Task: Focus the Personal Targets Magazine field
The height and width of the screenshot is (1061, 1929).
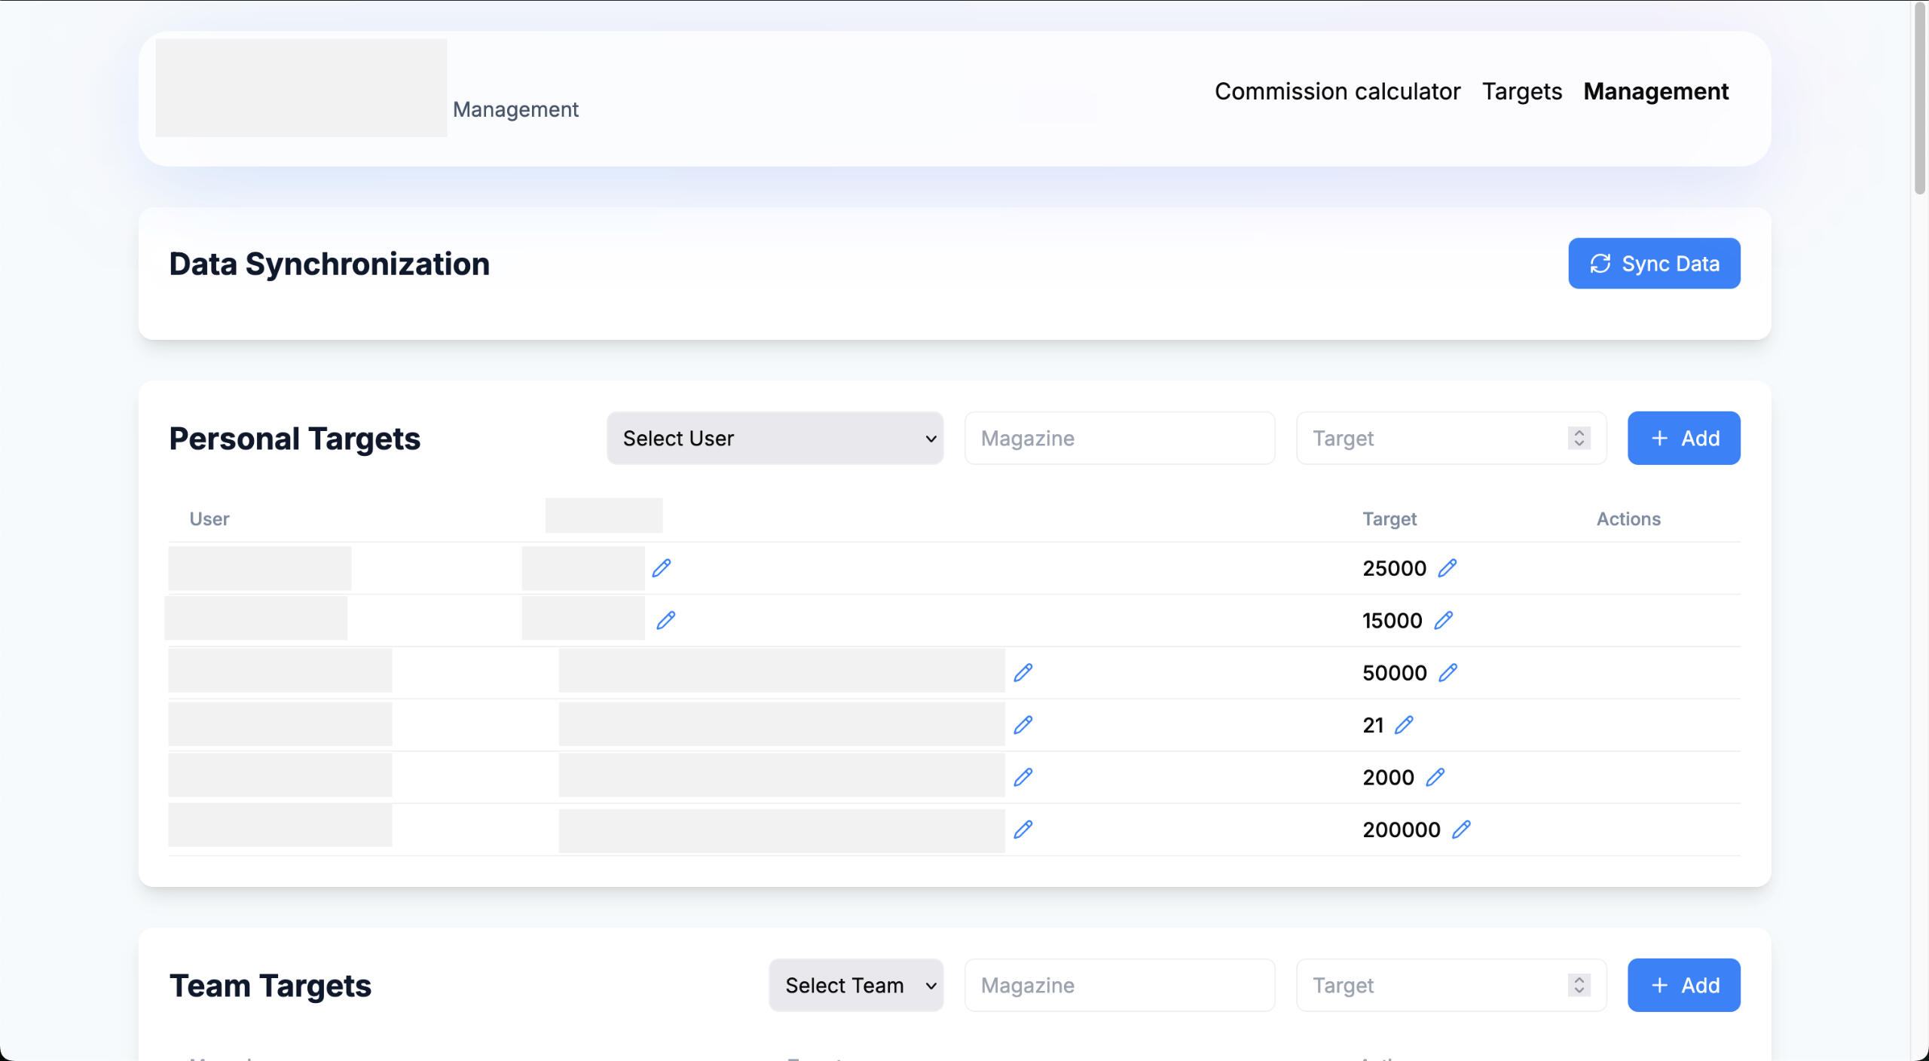Action: [x=1119, y=438]
